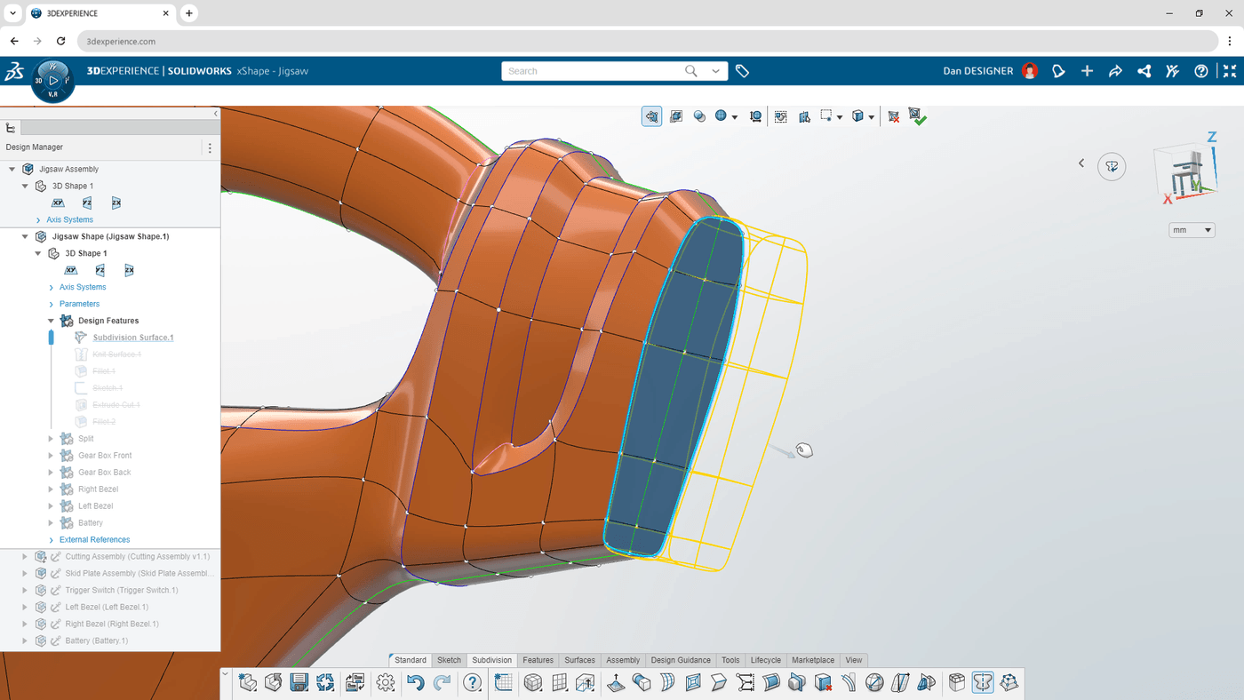
Task: Click the Search magnifier in the top banner
Action: (690, 70)
